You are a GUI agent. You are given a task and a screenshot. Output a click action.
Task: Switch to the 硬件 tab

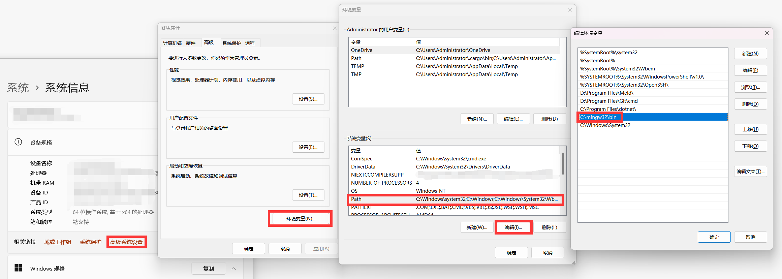[191, 43]
